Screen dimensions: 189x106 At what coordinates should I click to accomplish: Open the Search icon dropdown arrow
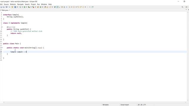(x=52, y=7)
